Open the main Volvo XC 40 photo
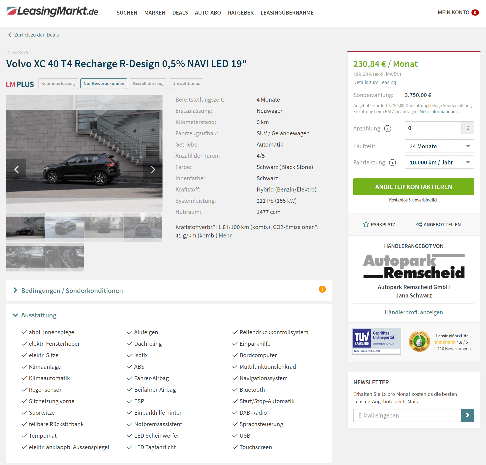Image resolution: width=486 pixels, height=465 pixels. 84,153
